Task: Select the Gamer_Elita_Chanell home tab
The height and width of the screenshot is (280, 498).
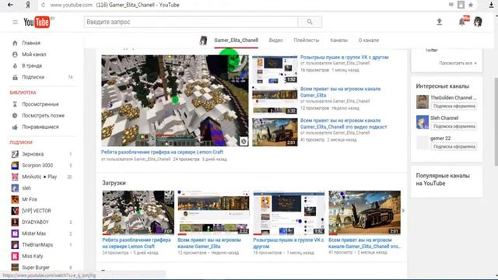Action: pyautogui.click(x=236, y=40)
